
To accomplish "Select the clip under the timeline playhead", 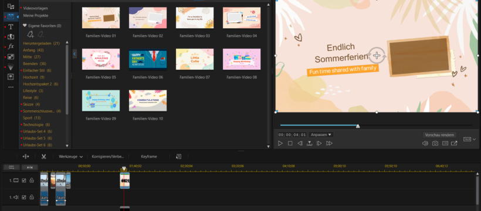I will pos(124,181).
